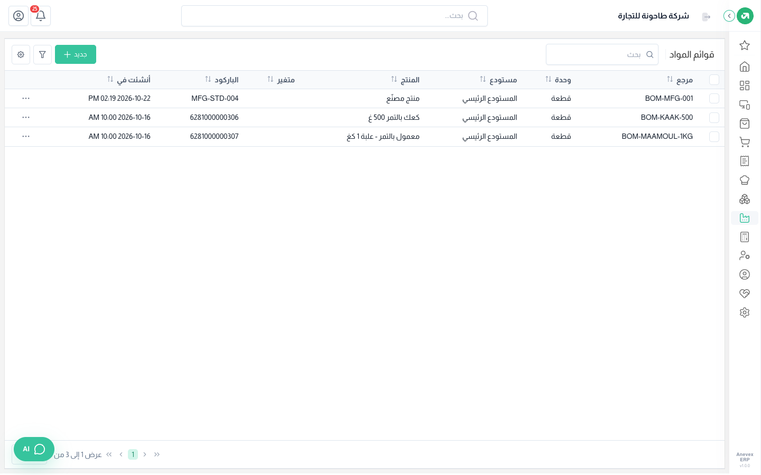The height and width of the screenshot is (475, 761).
Task: Open the point of sale monitor icon
Action: pyautogui.click(x=745, y=104)
